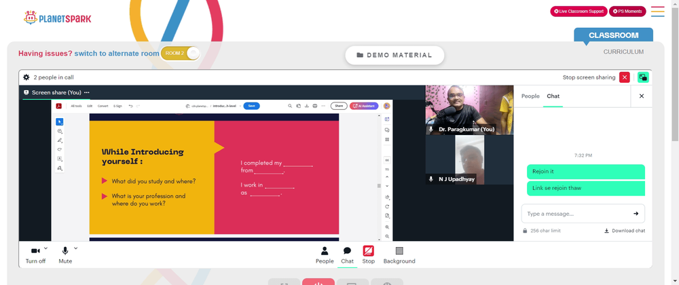
Task: Click the zoom in magnifier on Acrobat right rail
Action: [x=387, y=227]
